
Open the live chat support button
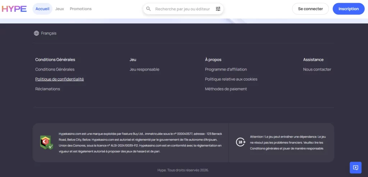point(355,168)
